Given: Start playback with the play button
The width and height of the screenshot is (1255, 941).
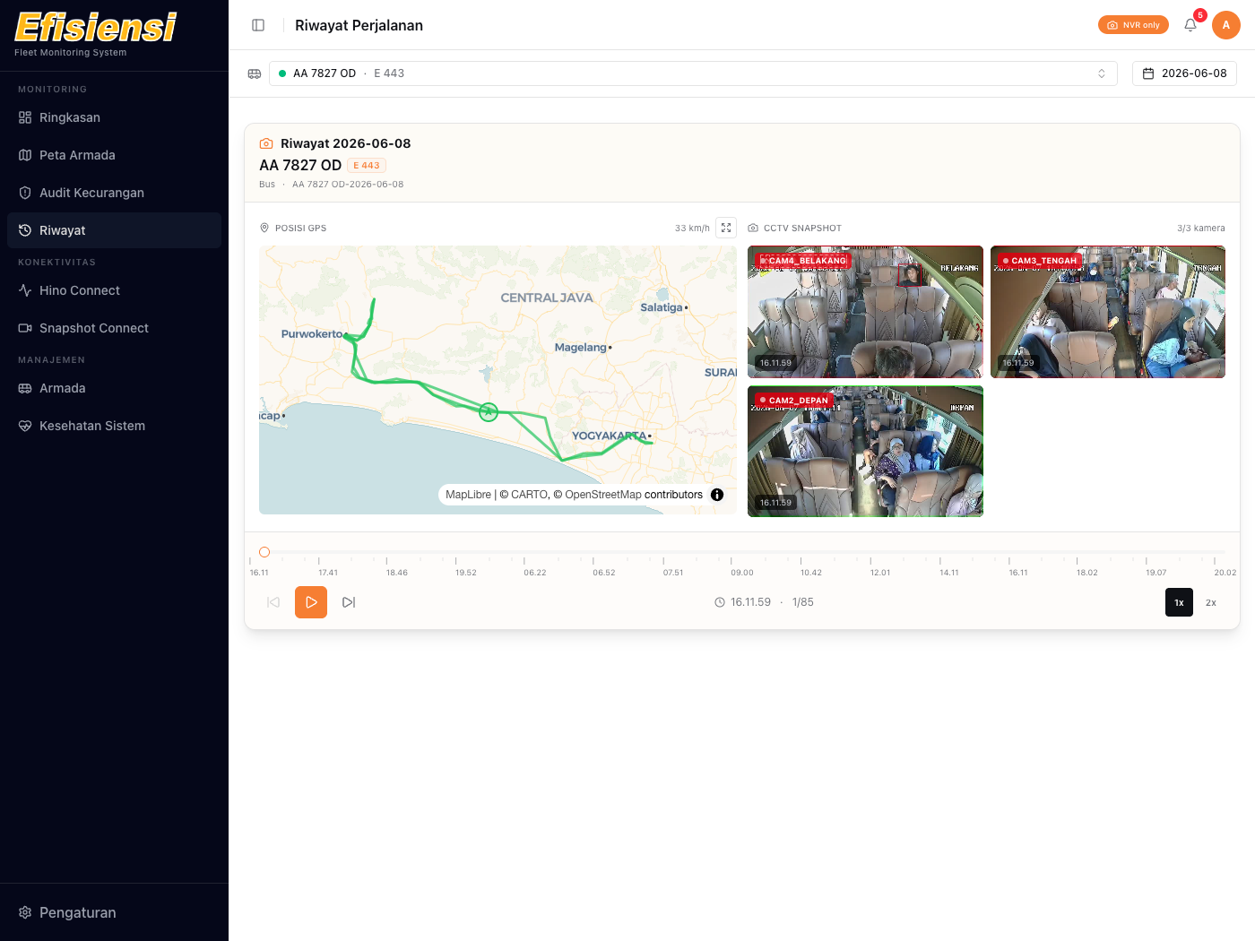Looking at the screenshot, I should [x=311, y=602].
